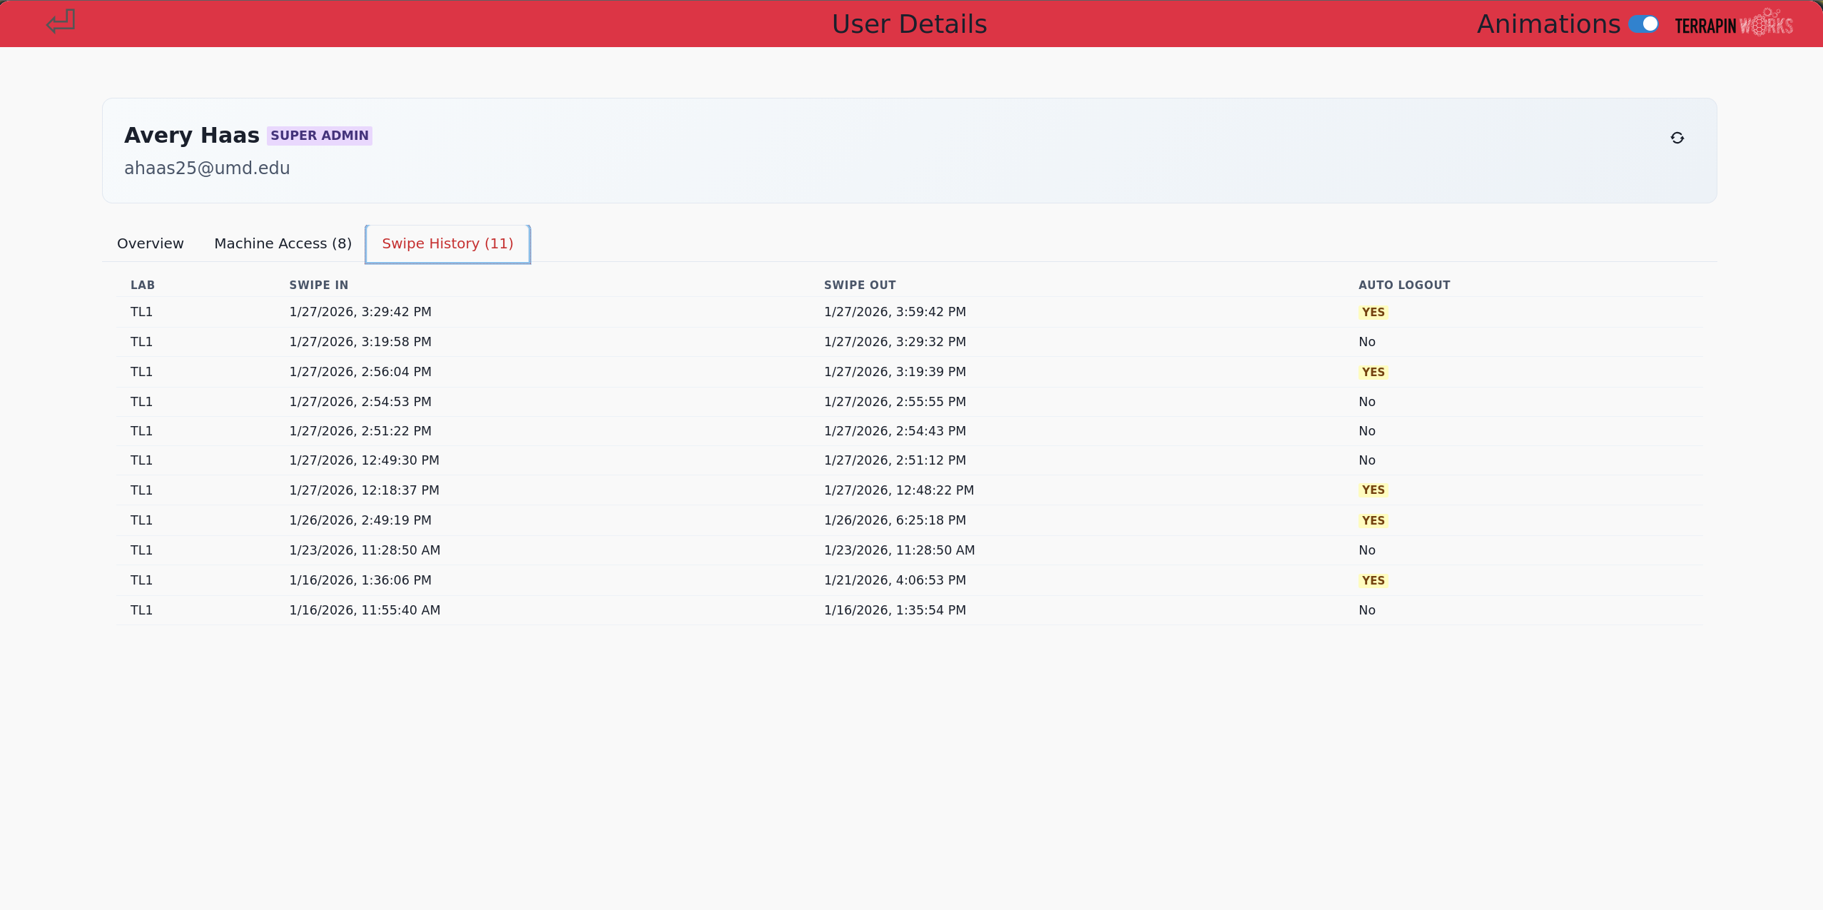Viewport: 1823px width, 910px height.
Task: Click the LAB column header
Action: coord(142,285)
